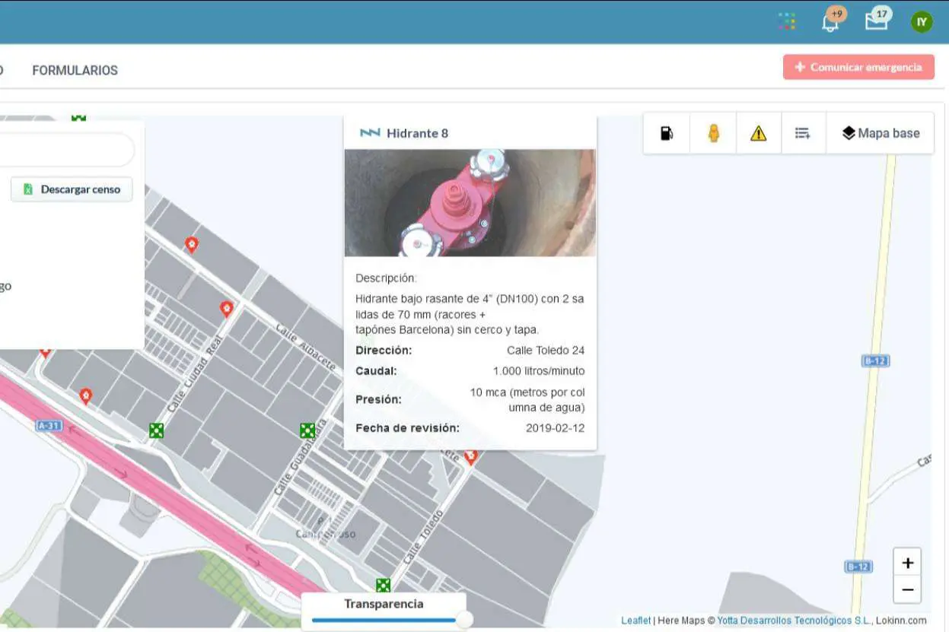Open the mail inbox with 17 badge
This screenshot has width=949, height=632.
point(876,21)
